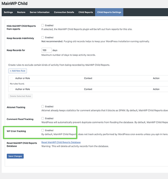168x179 pixels.
Task: Open the Server Information tab
Action: (40, 12)
